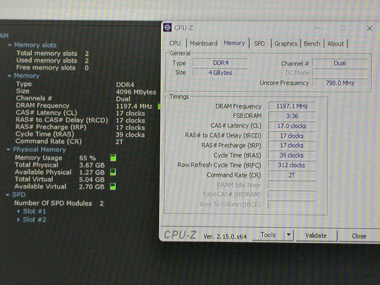Click the DRAM Frequency value field
The width and height of the screenshot is (380, 285).
pyautogui.click(x=292, y=106)
